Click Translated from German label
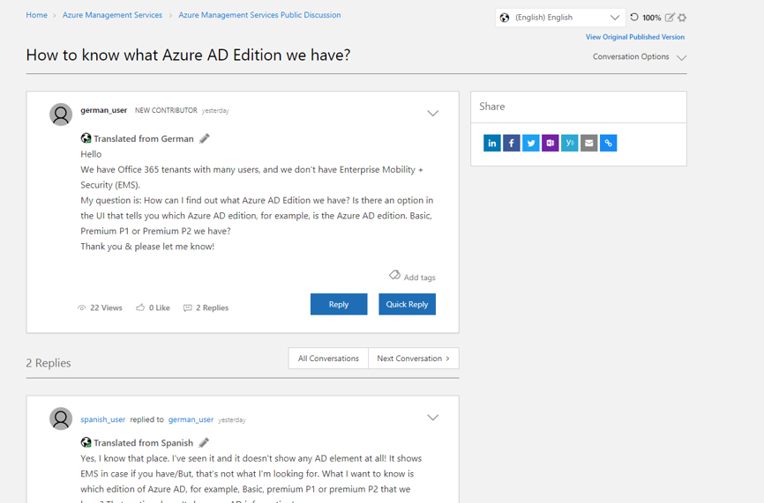This screenshot has height=503, width=764. (x=144, y=138)
